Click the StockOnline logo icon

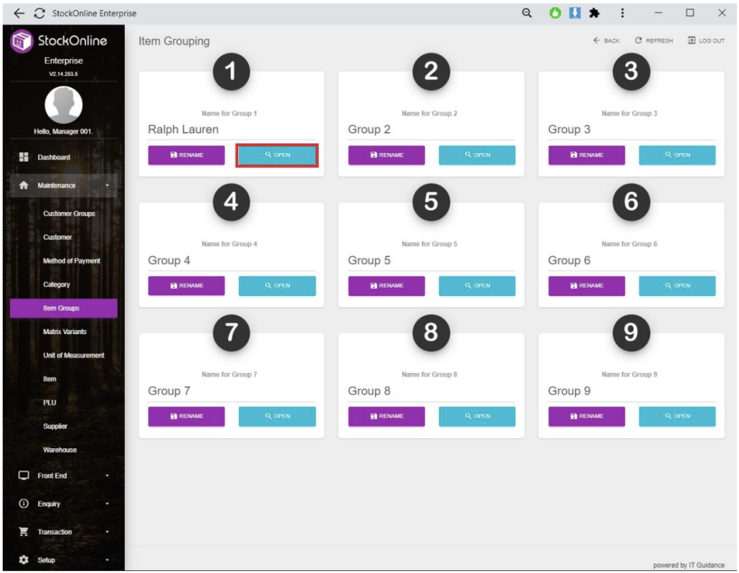click(22, 41)
